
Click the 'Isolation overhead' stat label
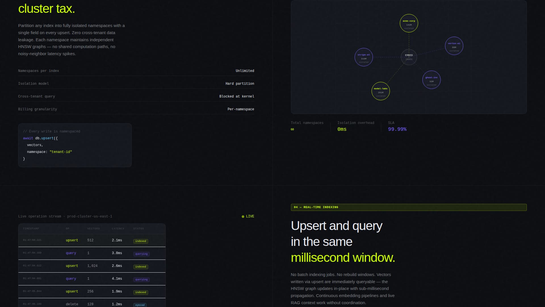tap(356, 123)
